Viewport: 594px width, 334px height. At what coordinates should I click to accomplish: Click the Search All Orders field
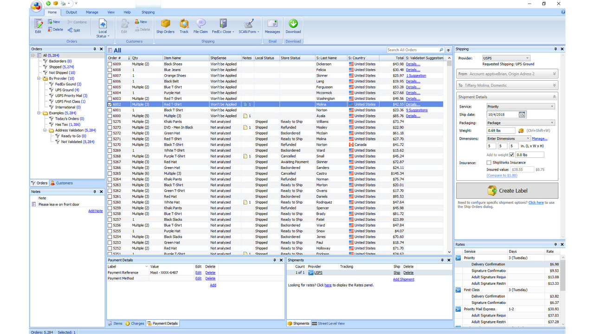point(413,50)
